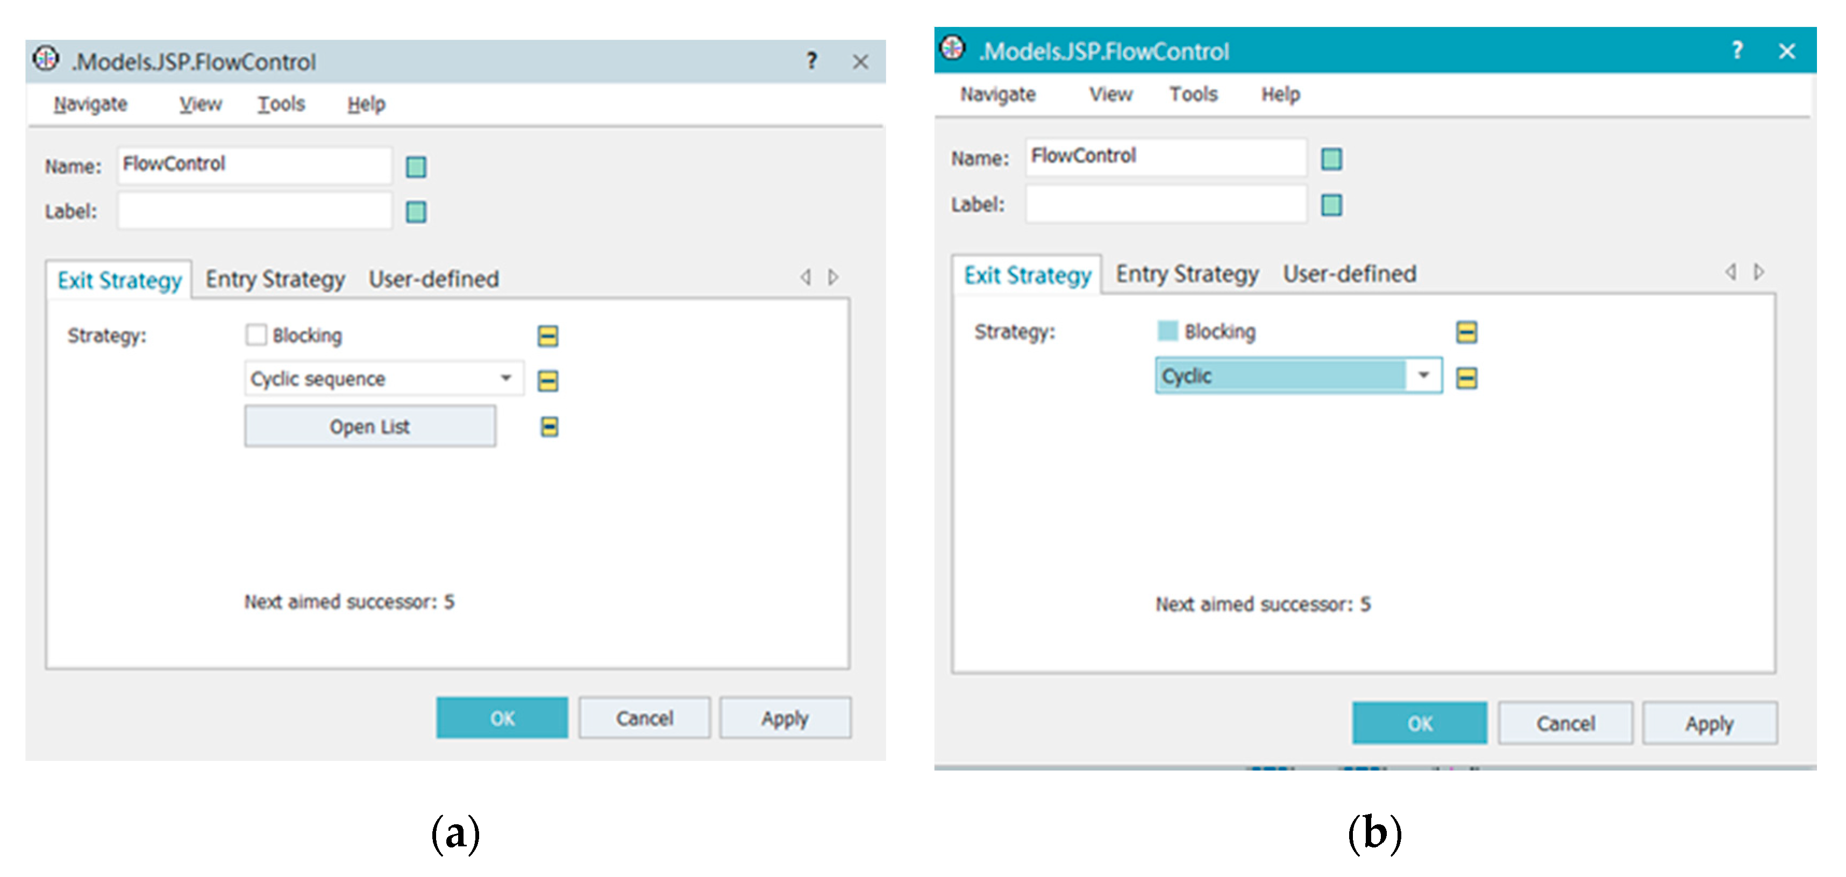This screenshot has height=877, width=1846.
Task: Click the yellow inheritance icon next to Blocking in dialog (b)
Action: point(1467,332)
